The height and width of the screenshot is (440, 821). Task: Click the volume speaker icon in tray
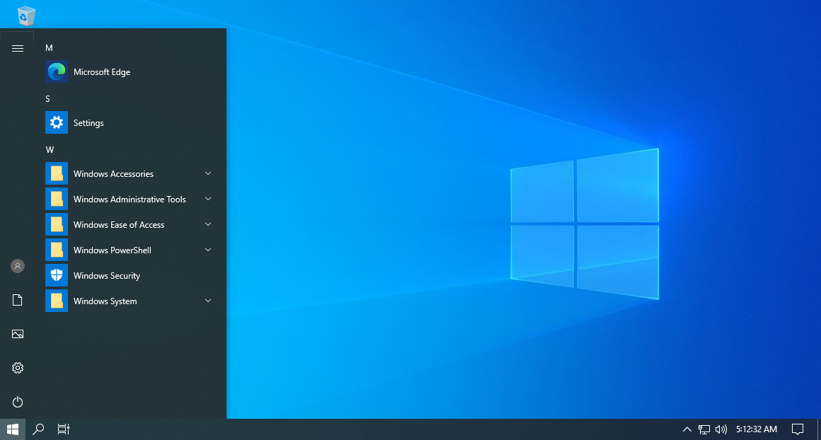coord(721,429)
